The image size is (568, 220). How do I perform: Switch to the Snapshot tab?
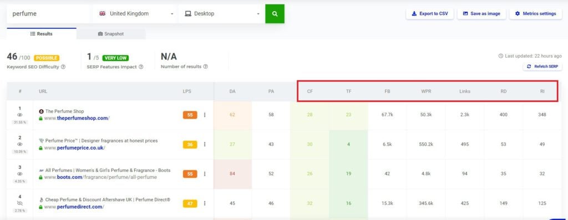[111, 34]
